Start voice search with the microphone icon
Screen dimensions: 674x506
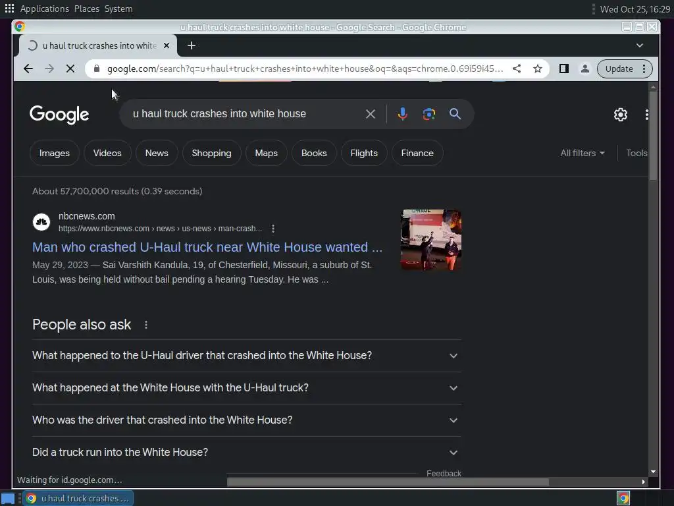(402, 114)
